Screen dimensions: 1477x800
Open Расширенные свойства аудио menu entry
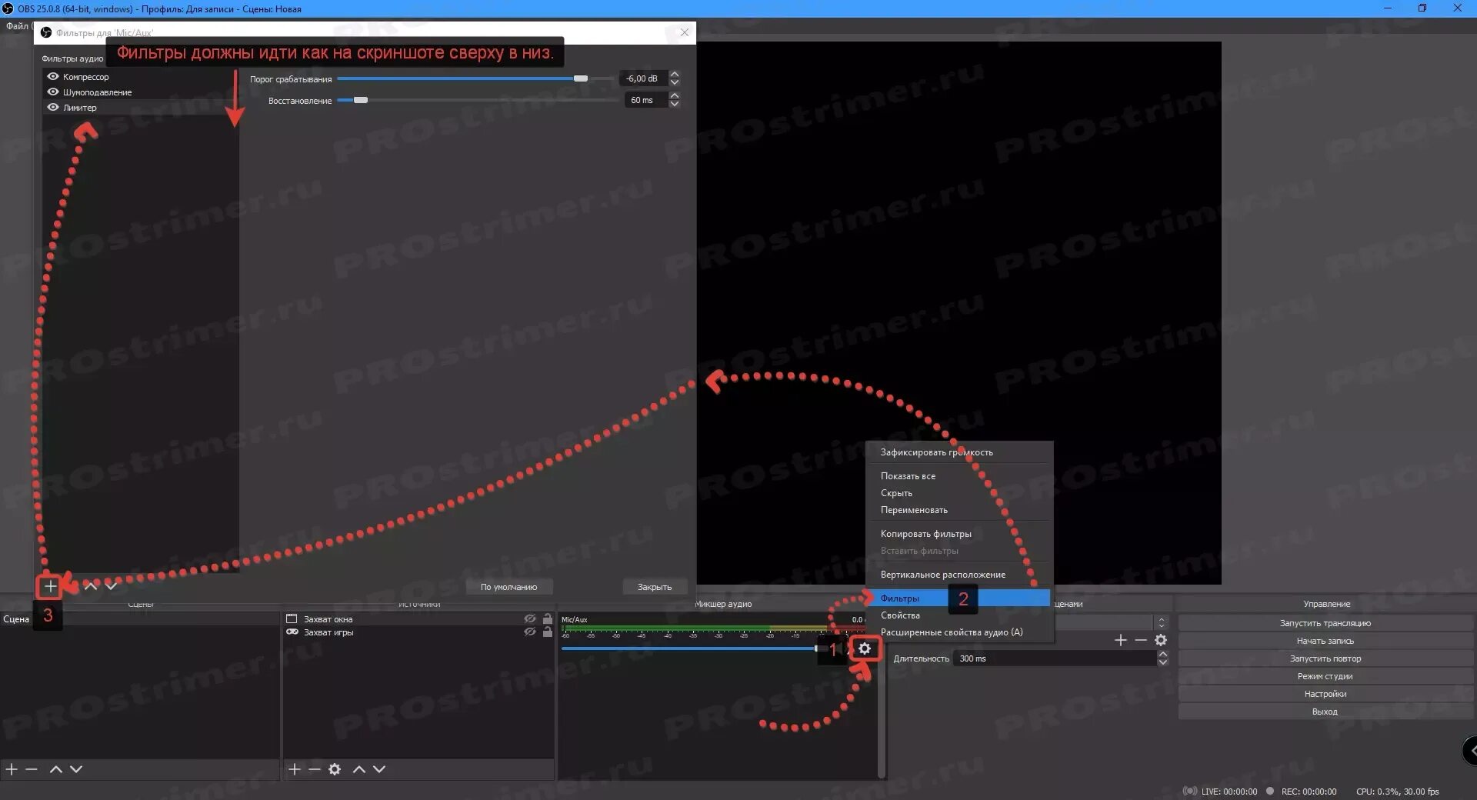pos(959,632)
